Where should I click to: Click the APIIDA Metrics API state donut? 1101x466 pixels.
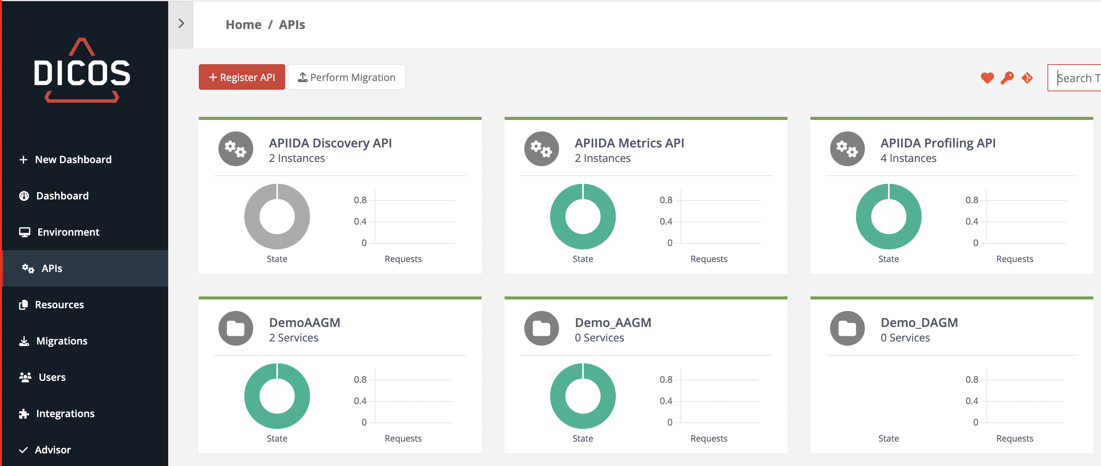pyautogui.click(x=583, y=217)
